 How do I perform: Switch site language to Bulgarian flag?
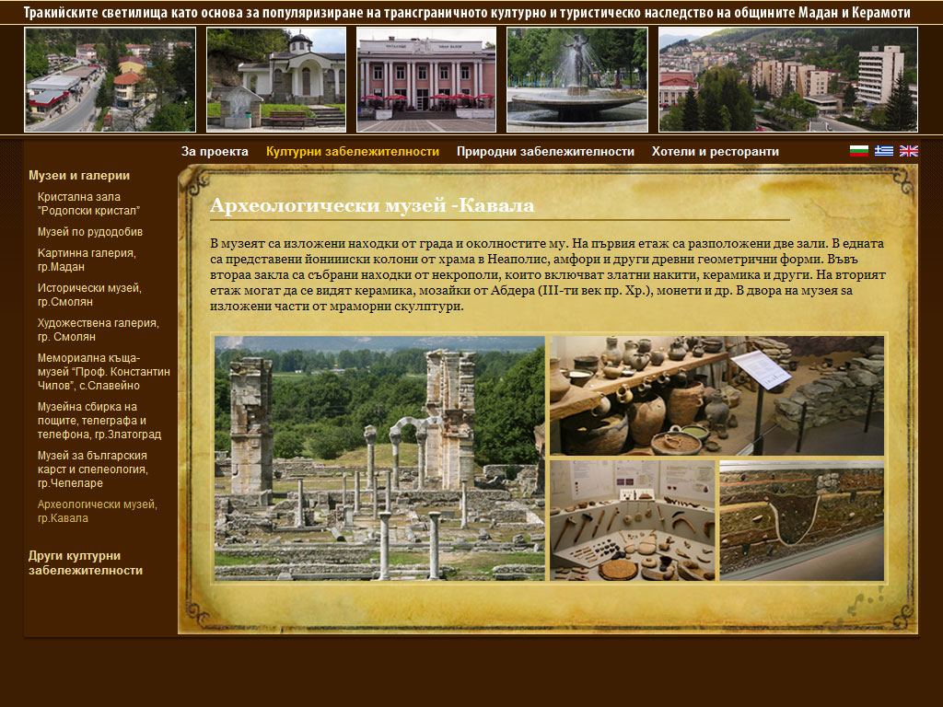859,151
